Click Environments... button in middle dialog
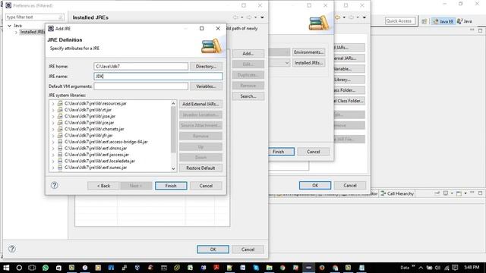Screen dimensions: 486x273 (309, 52)
